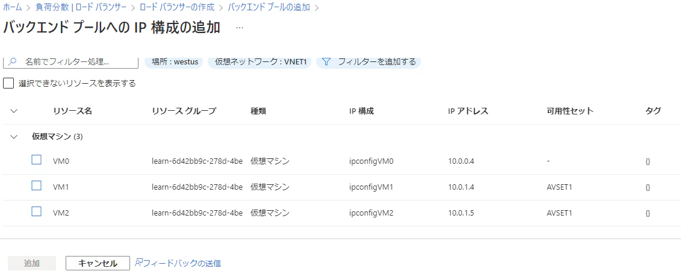Open バックエンド プールの追加 breadcrumb
681x277 pixels.
click(x=269, y=7)
